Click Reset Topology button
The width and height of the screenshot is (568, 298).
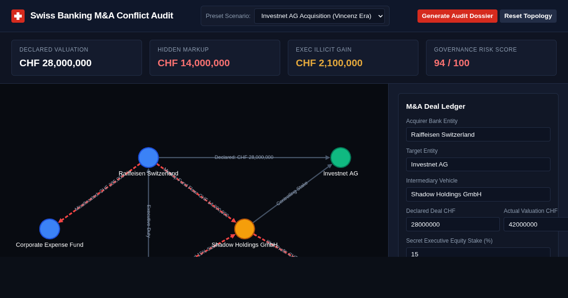coord(528,16)
